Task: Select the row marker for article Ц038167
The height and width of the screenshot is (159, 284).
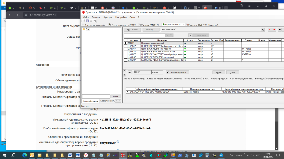Action: coord(126,57)
